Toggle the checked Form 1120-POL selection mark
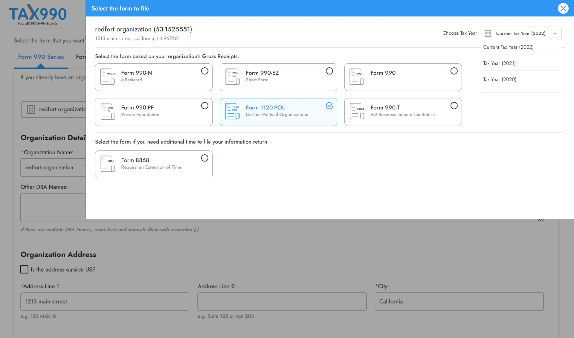The height and width of the screenshot is (338, 574). (329, 106)
